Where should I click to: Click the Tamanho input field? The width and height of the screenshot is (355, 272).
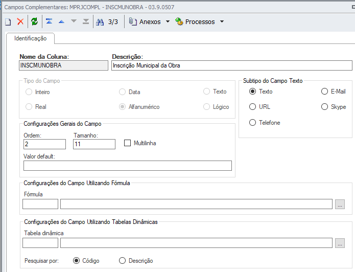coord(94,144)
